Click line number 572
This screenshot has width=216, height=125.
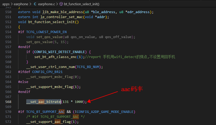pos(8,122)
